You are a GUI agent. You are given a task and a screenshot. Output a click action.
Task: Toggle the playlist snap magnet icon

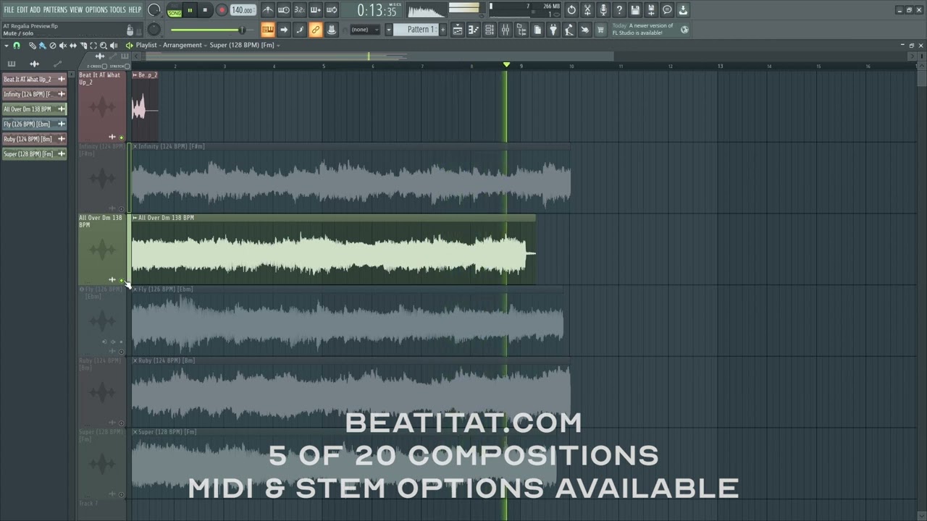click(x=17, y=46)
